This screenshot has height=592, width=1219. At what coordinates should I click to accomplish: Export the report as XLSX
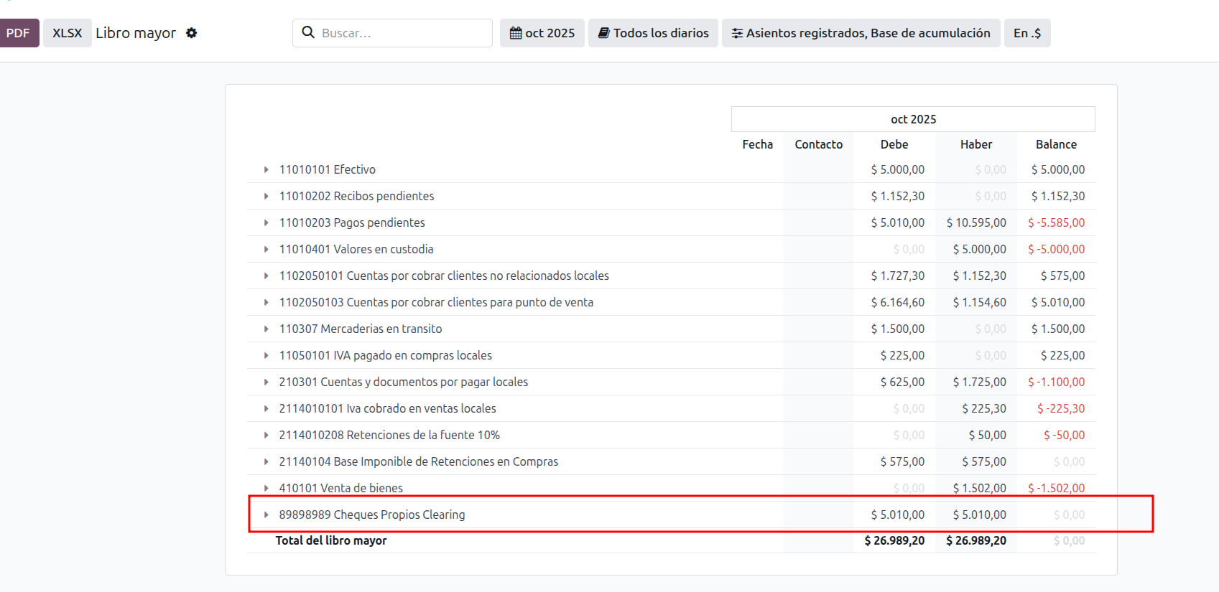tap(68, 33)
